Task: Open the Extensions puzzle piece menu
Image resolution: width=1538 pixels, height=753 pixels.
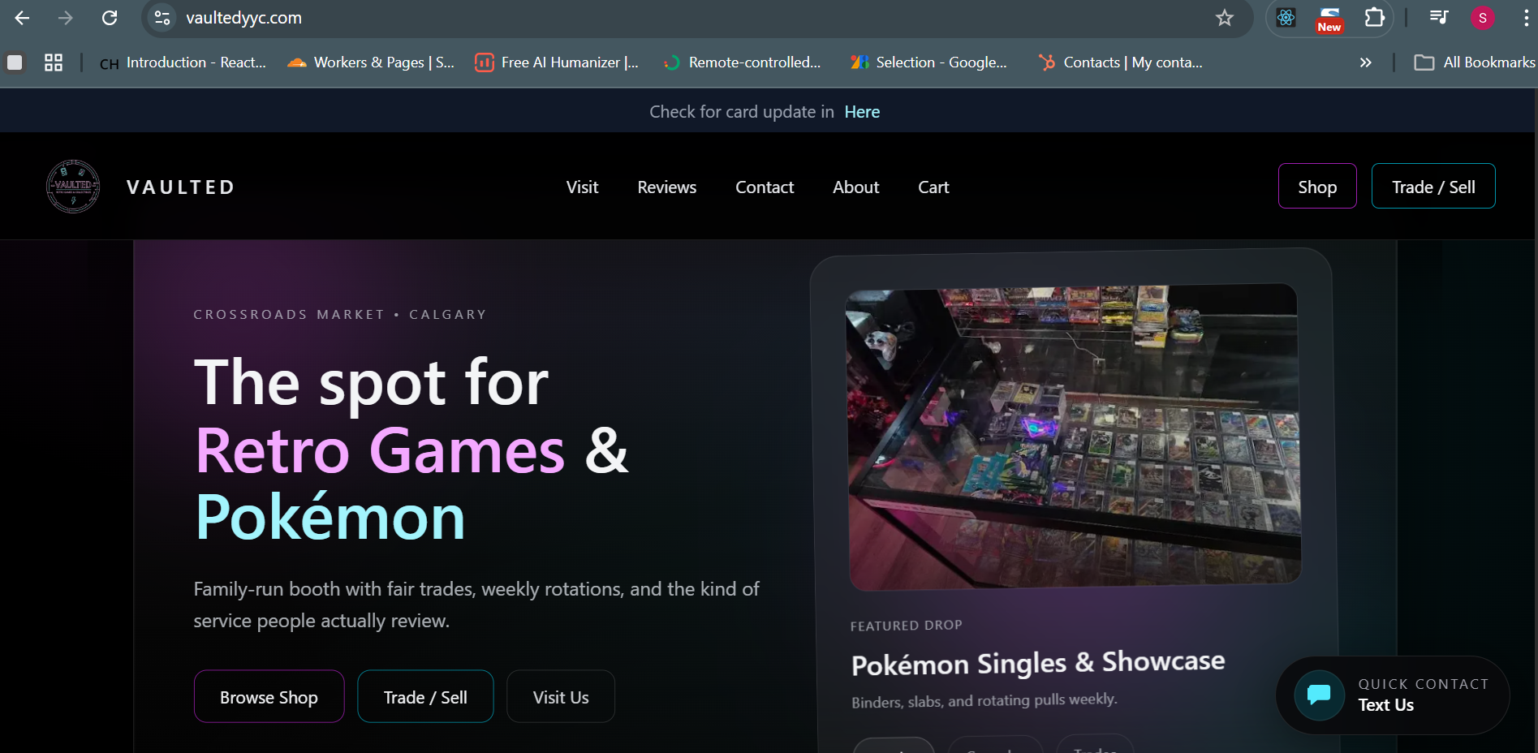Action: [1374, 18]
